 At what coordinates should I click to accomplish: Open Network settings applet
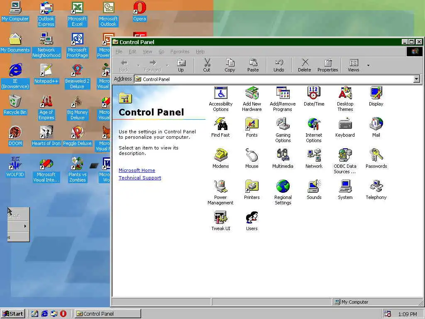[x=314, y=159]
